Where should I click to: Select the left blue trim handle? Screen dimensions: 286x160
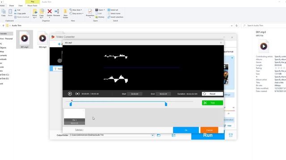[71, 104]
